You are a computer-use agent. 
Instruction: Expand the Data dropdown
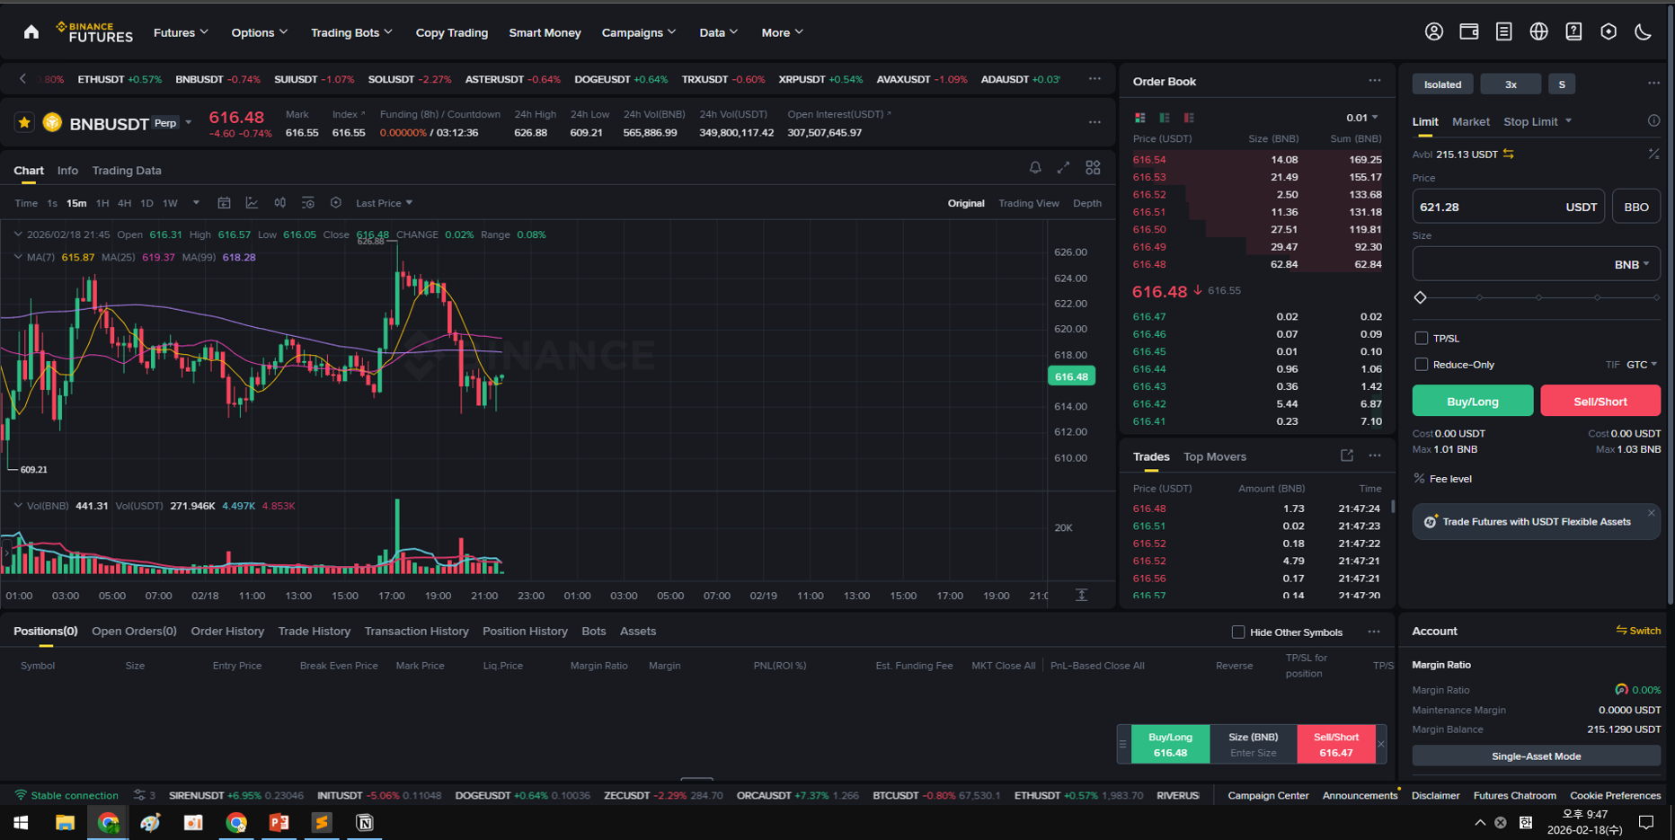(719, 32)
